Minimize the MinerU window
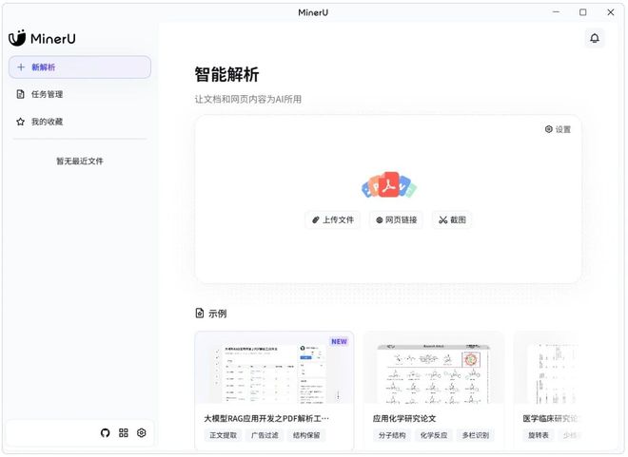 tap(556, 12)
